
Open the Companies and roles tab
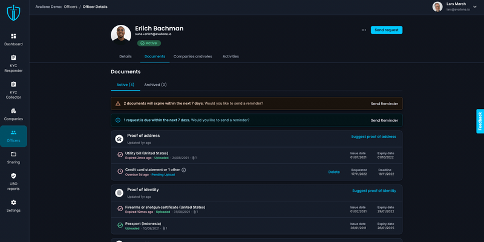pyautogui.click(x=192, y=56)
